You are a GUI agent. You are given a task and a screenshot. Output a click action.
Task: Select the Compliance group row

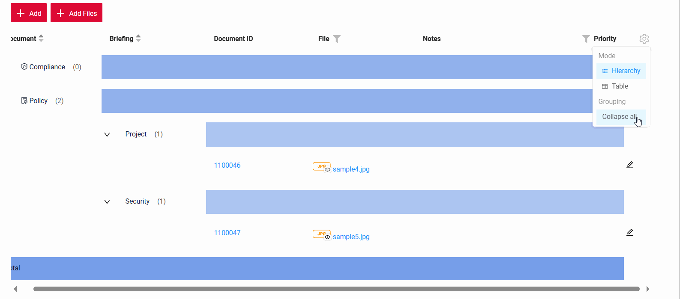[x=47, y=67]
